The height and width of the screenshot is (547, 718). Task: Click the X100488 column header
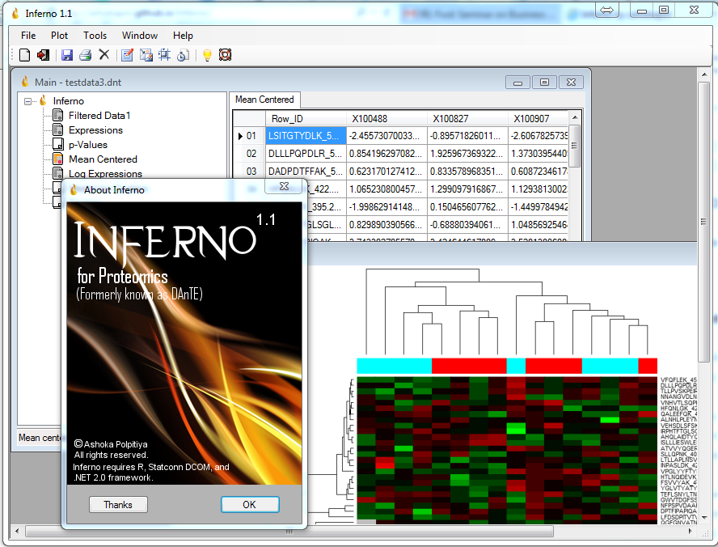(x=387, y=119)
